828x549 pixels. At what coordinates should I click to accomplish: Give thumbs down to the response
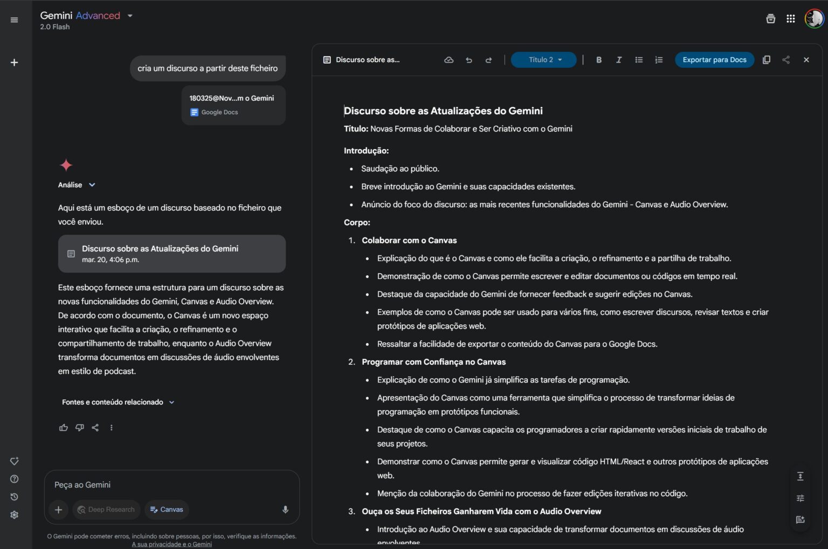[80, 428]
